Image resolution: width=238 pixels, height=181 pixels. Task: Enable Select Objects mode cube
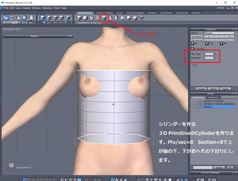click(x=42, y=18)
